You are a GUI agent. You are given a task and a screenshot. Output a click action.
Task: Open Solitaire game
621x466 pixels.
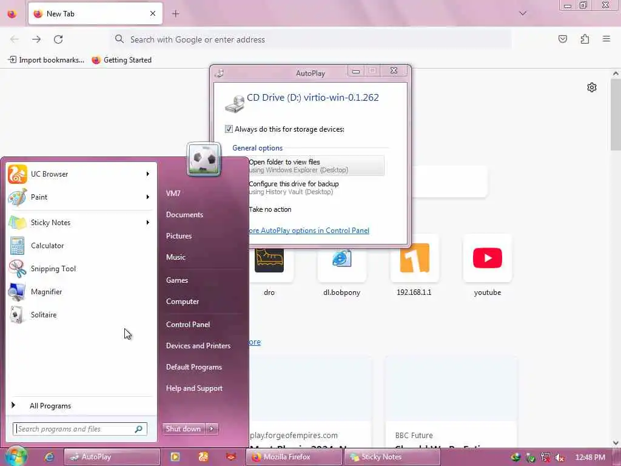[x=81, y=314]
